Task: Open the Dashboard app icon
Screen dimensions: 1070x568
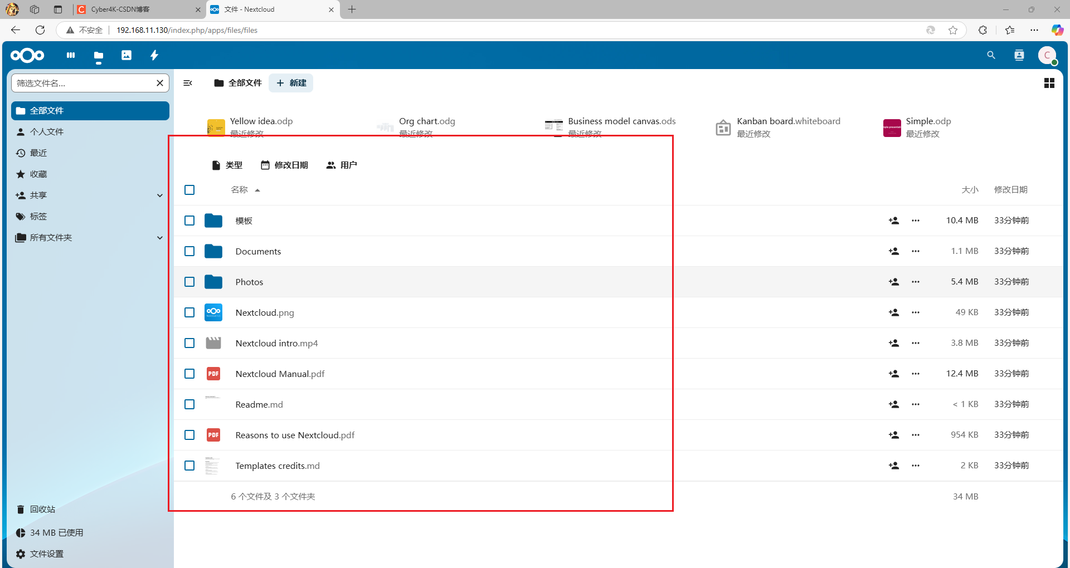Action: pos(71,55)
